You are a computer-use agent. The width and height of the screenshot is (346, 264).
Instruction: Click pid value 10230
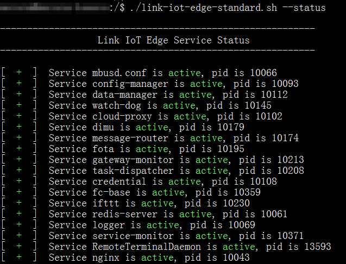[236, 203]
